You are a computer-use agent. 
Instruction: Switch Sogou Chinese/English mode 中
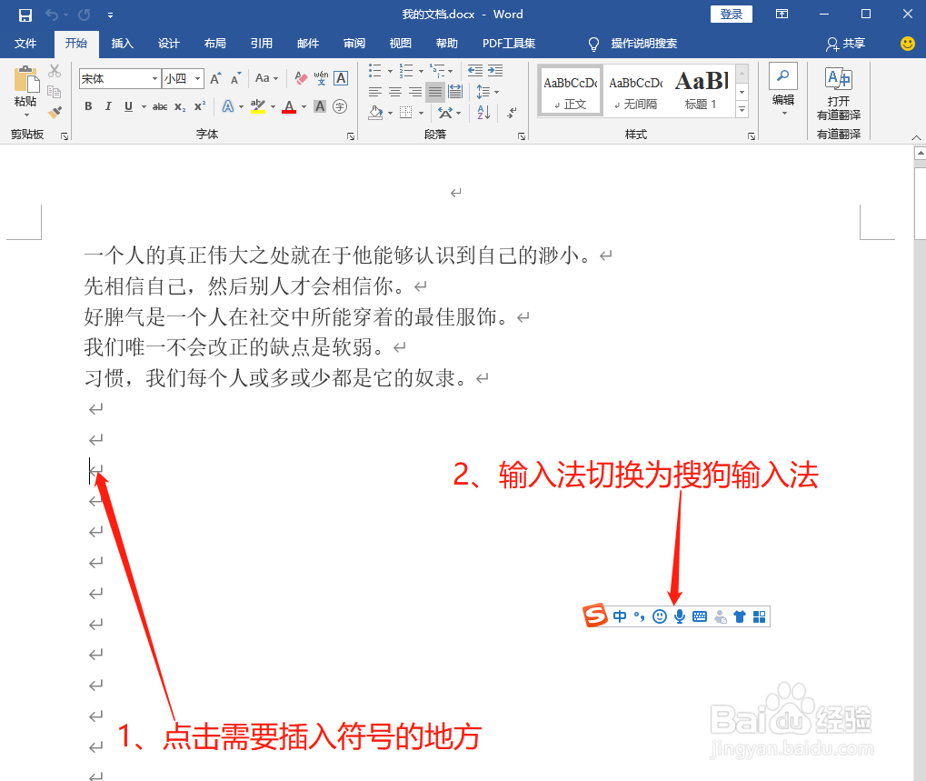click(620, 616)
